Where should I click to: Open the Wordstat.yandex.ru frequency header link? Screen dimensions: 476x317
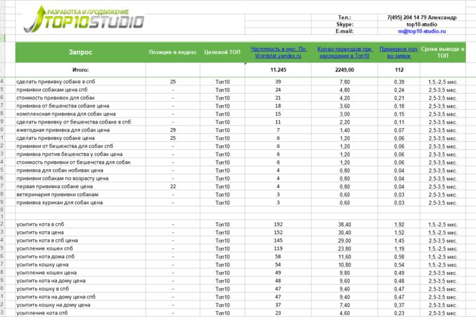[x=278, y=52]
